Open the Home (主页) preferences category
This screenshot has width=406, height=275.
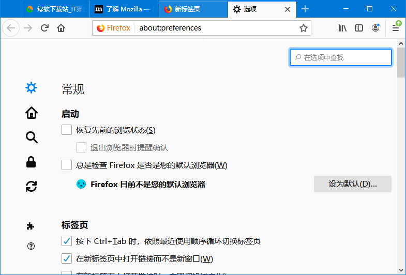(32, 113)
